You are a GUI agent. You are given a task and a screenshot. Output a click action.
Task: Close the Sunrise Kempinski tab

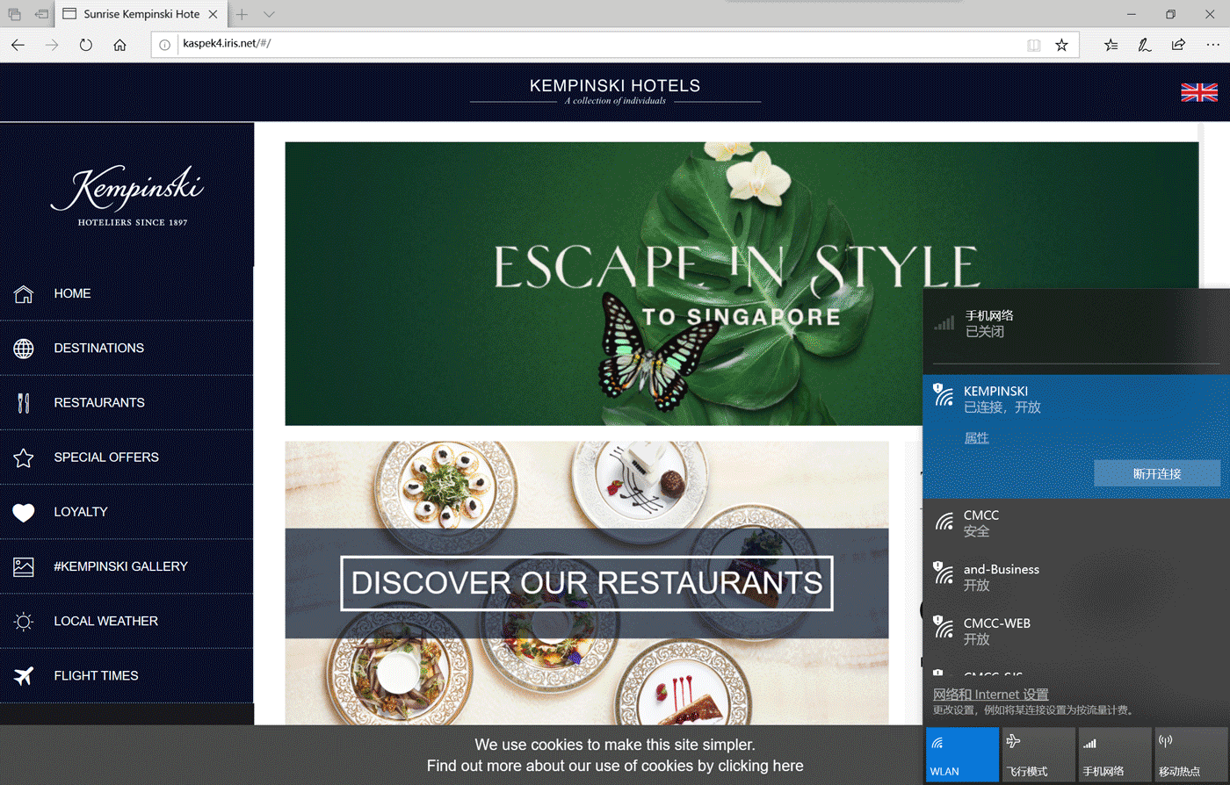[213, 14]
